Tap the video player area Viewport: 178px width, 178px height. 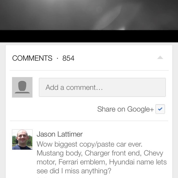tap(89, 15)
